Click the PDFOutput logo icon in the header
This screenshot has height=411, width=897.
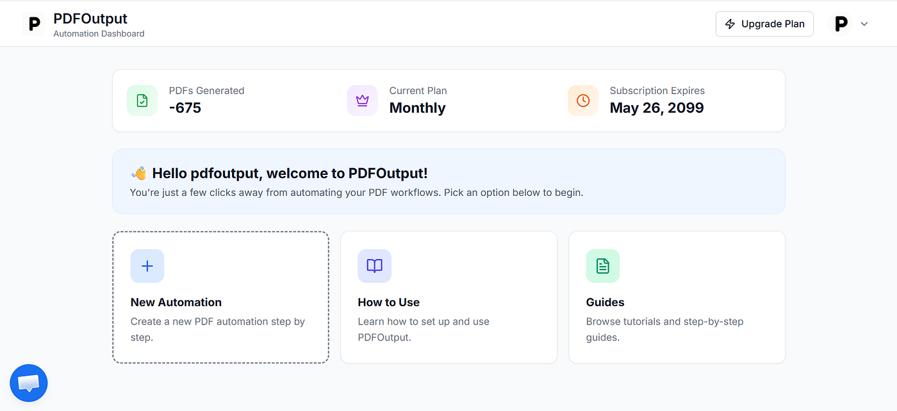34,24
